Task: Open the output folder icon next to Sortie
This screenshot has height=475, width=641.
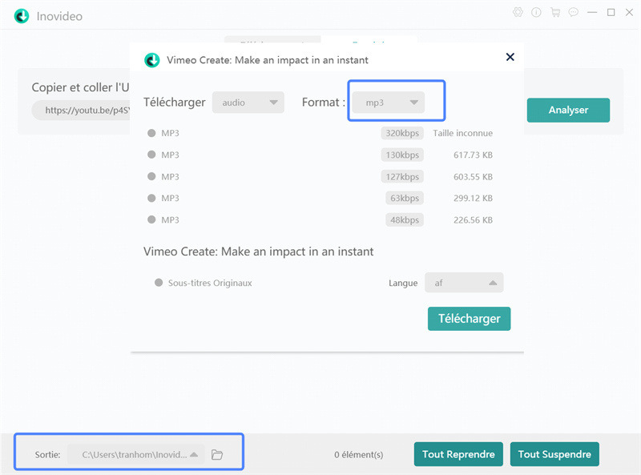Action: click(x=217, y=454)
